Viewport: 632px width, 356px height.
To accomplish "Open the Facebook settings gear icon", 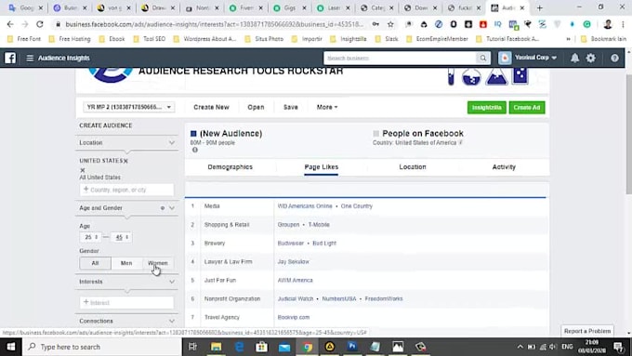I will point(591,58).
